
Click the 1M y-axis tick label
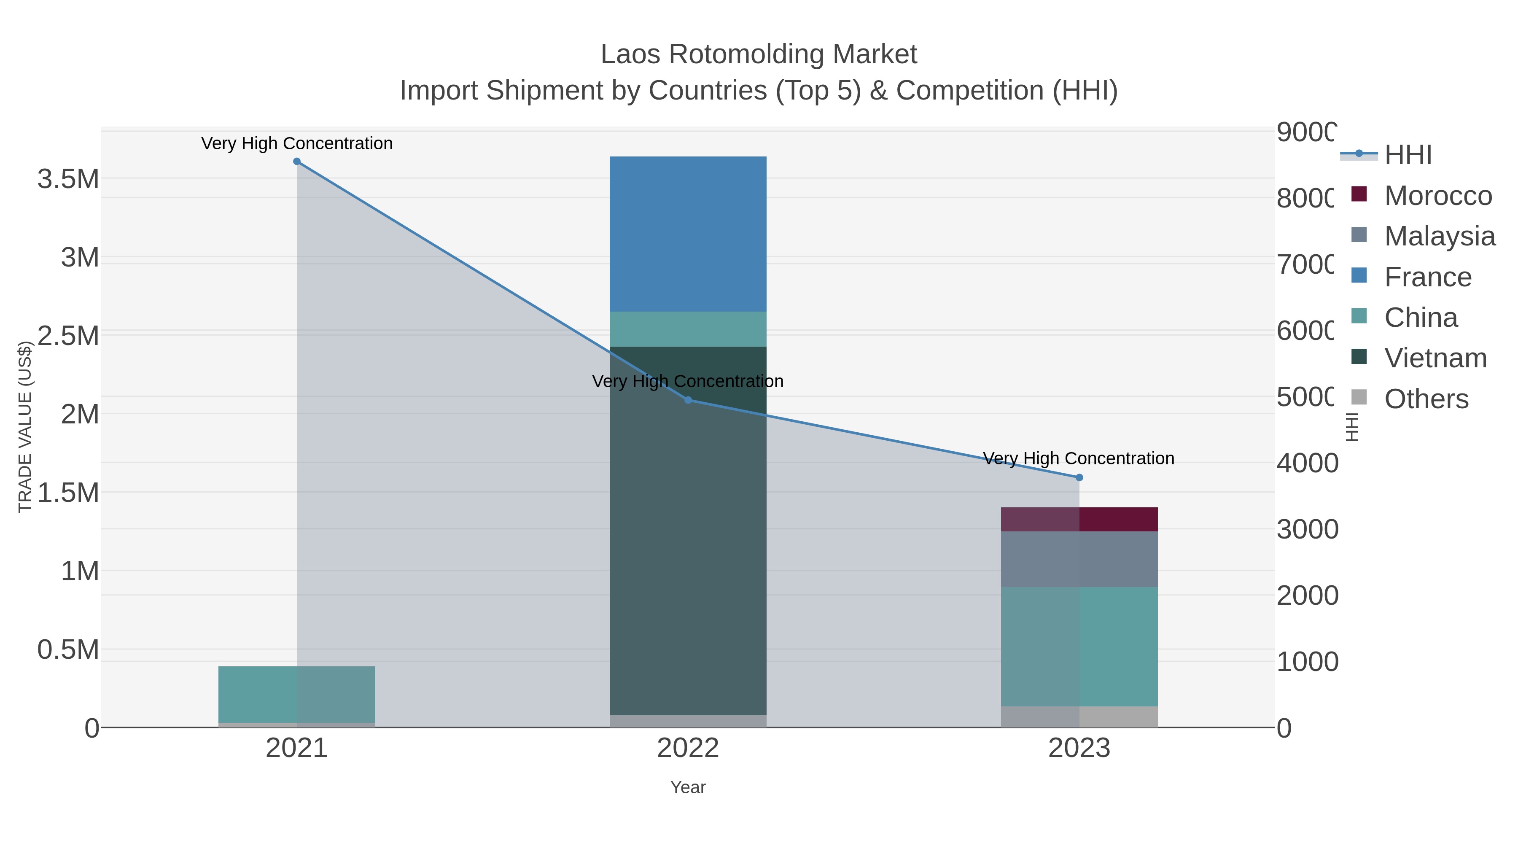[80, 571]
